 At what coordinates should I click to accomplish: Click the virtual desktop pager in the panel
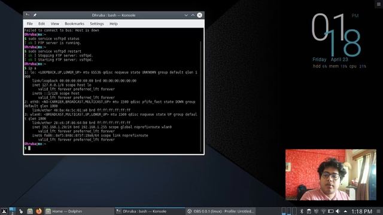(289, 211)
